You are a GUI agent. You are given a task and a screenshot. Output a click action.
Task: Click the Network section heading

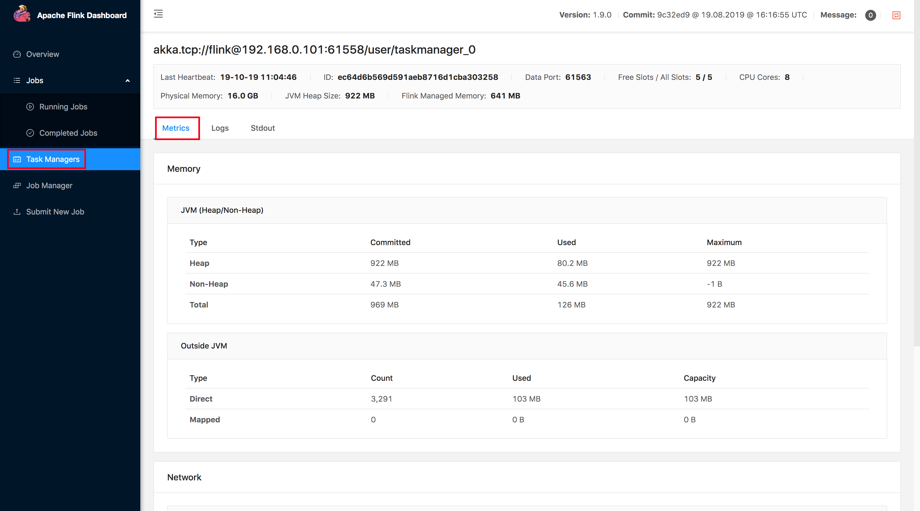click(x=184, y=477)
